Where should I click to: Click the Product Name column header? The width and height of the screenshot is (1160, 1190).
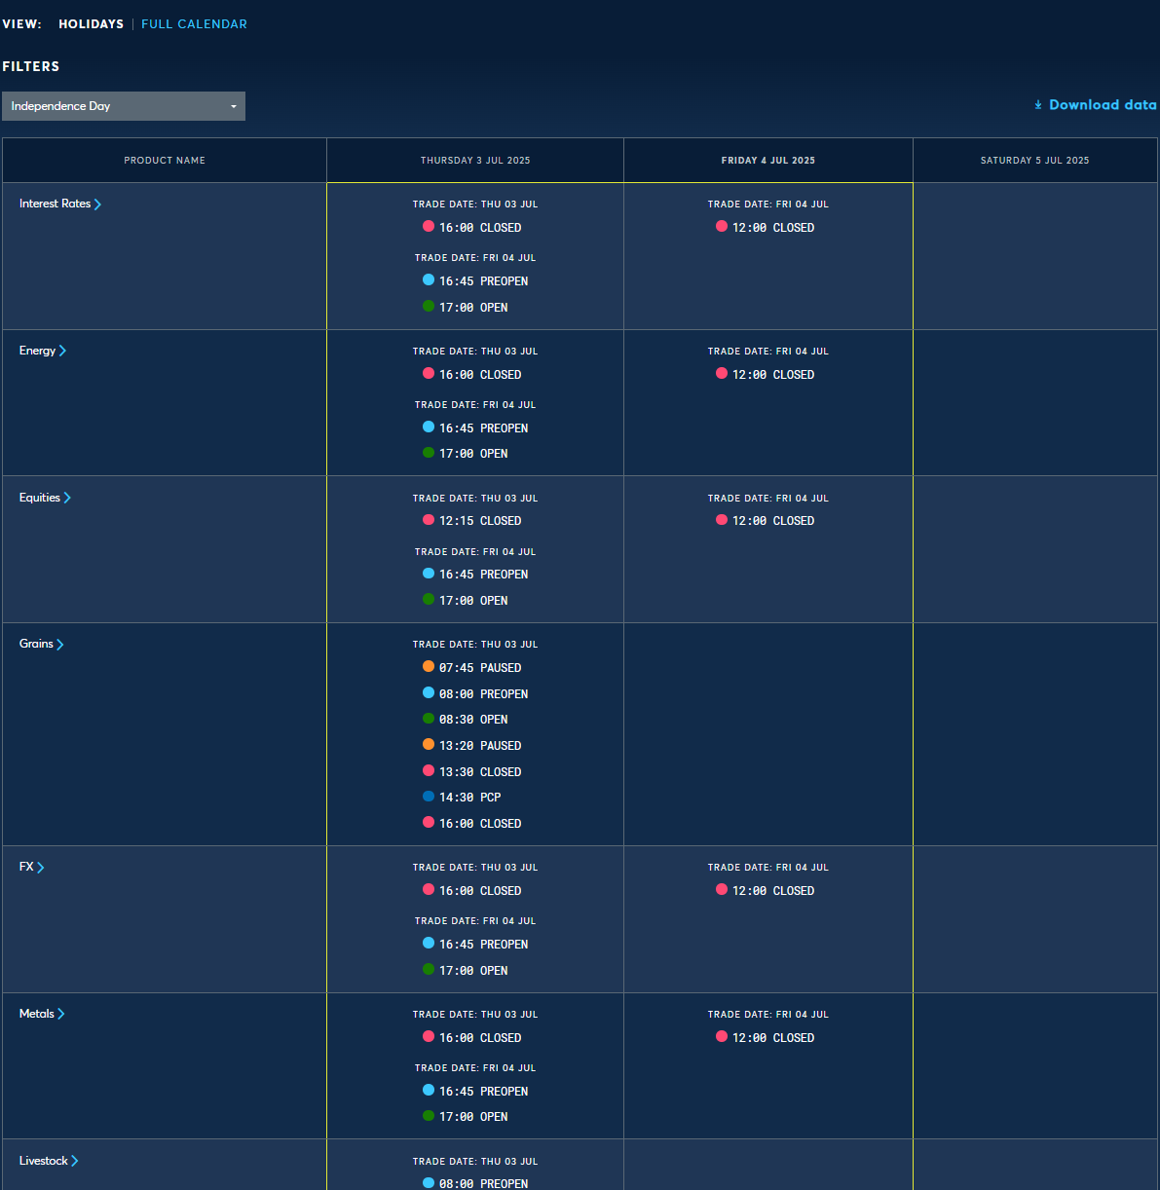tap(165, 161)
